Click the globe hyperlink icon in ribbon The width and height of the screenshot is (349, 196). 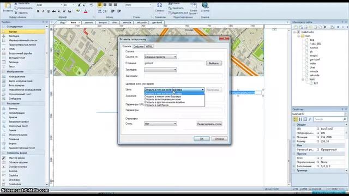click(205, 5)
